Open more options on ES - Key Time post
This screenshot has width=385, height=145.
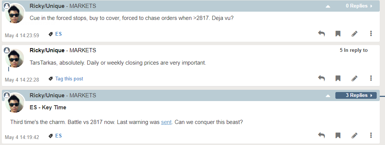pyautogui.click(x=371, y=135)
